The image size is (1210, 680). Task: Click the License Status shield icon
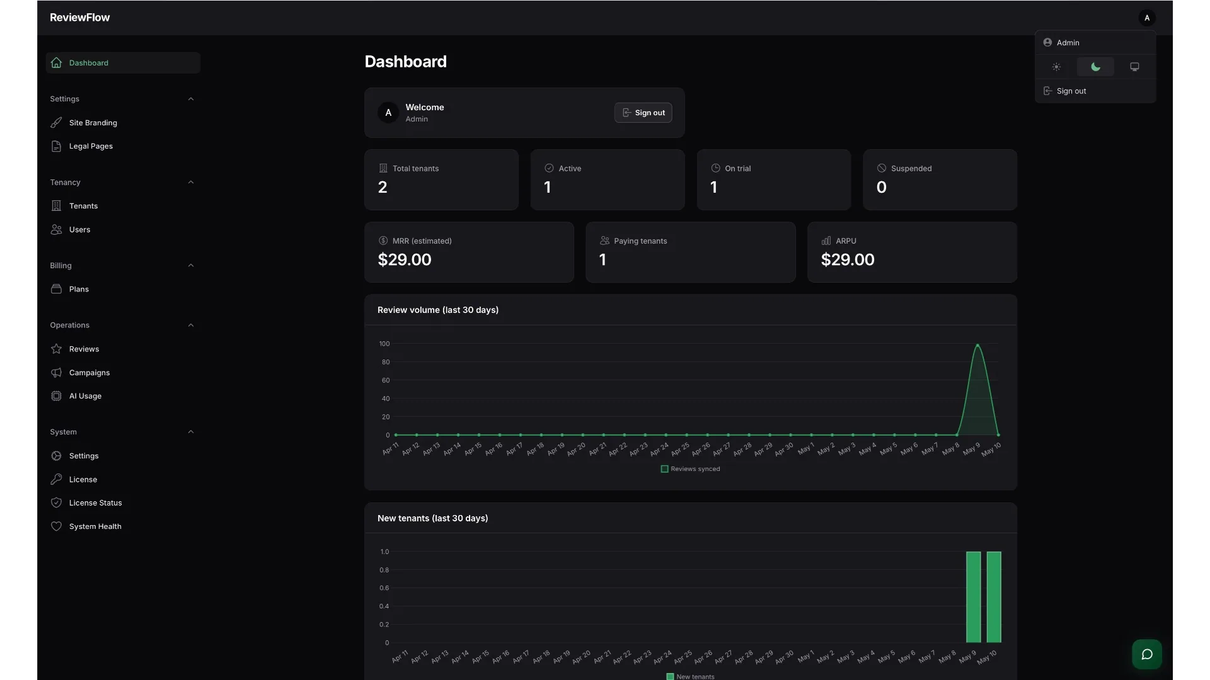coord(56,502)
